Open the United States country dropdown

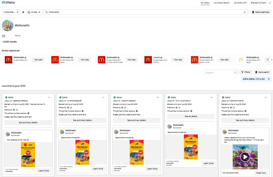(x=11, y=12)
